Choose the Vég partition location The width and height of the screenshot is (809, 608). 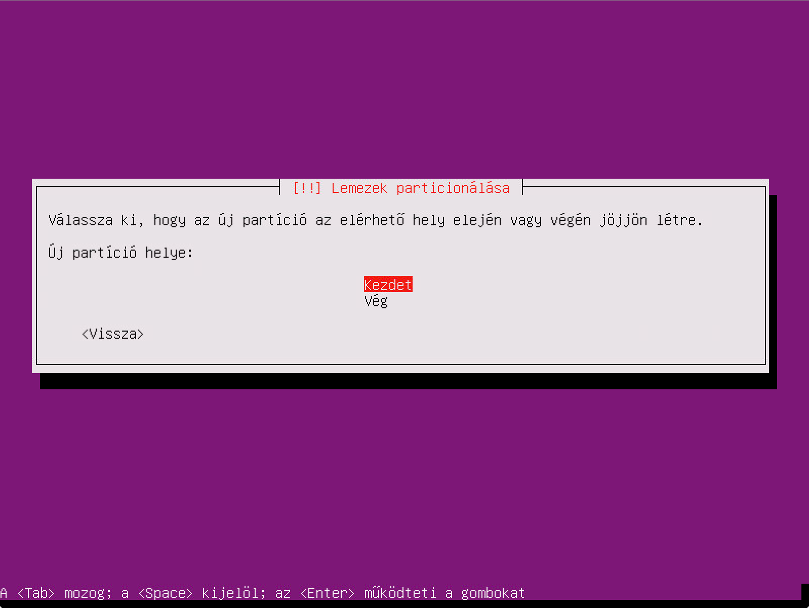pos(376,301)
